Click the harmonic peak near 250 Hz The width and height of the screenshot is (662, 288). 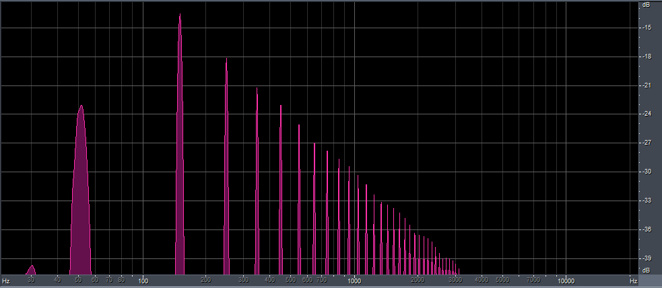coord(226,166)
